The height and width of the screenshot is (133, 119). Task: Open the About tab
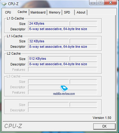[81, 12]
